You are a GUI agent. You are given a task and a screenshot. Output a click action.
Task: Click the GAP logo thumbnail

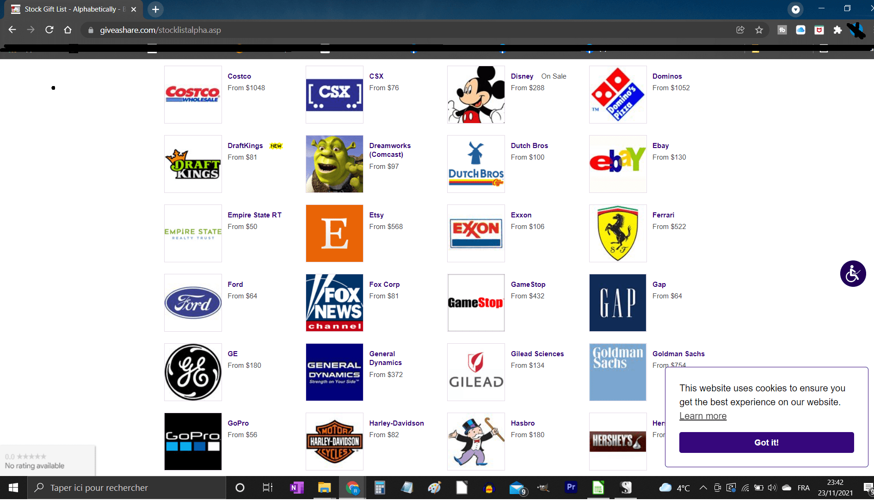pos(618,303)
